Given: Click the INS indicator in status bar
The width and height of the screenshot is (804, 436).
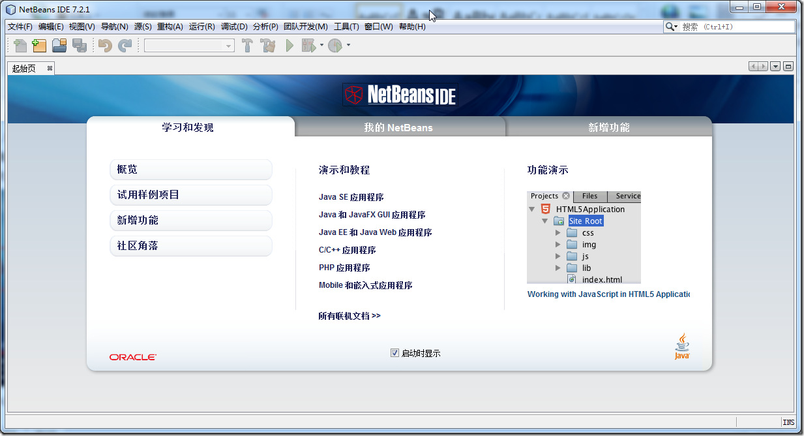Looking at the screenshot, I should tap(788, 422).
